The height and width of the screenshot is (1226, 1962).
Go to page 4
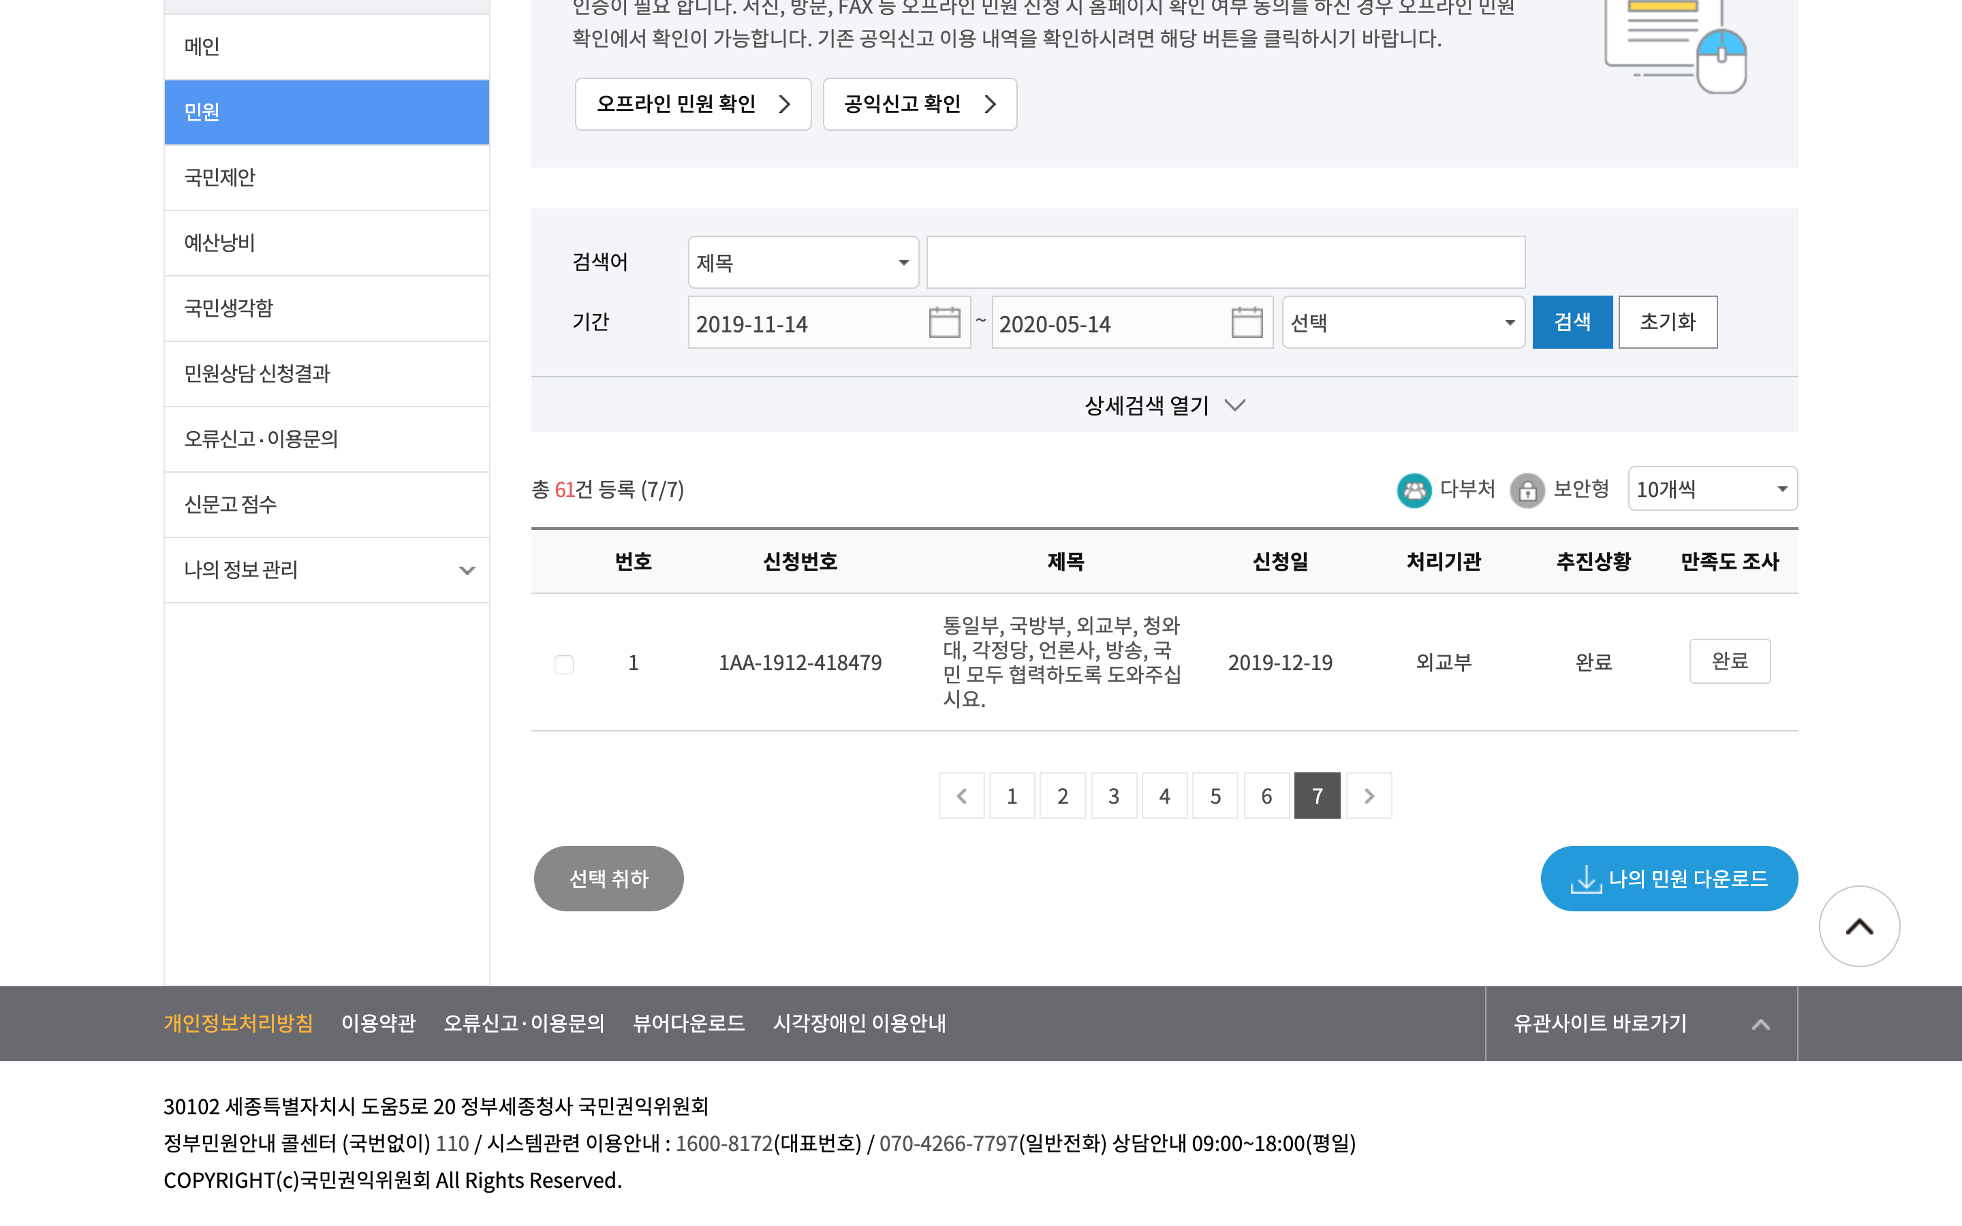[1164, 796]
